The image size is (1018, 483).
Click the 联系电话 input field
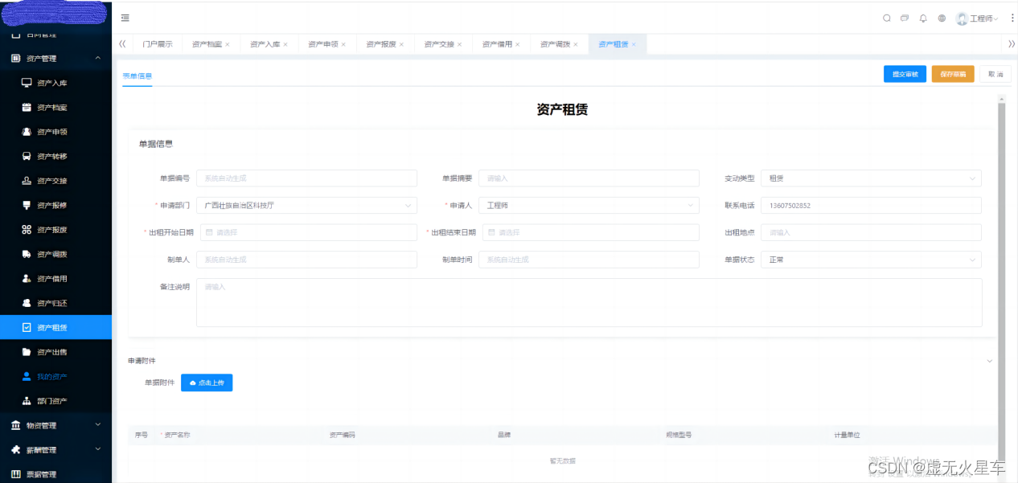[872, 205]
